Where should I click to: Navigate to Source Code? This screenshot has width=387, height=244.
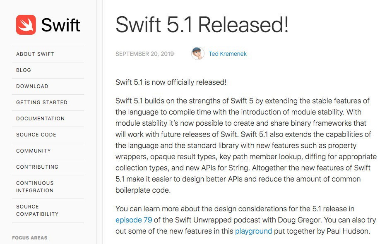(36, 135)
